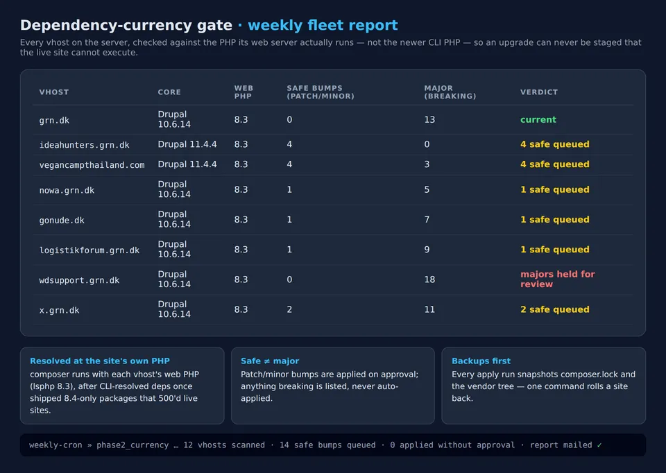Click the major count 11 for x.grn.dk
This screenshot has width=666, height=473.
[429, 309]
